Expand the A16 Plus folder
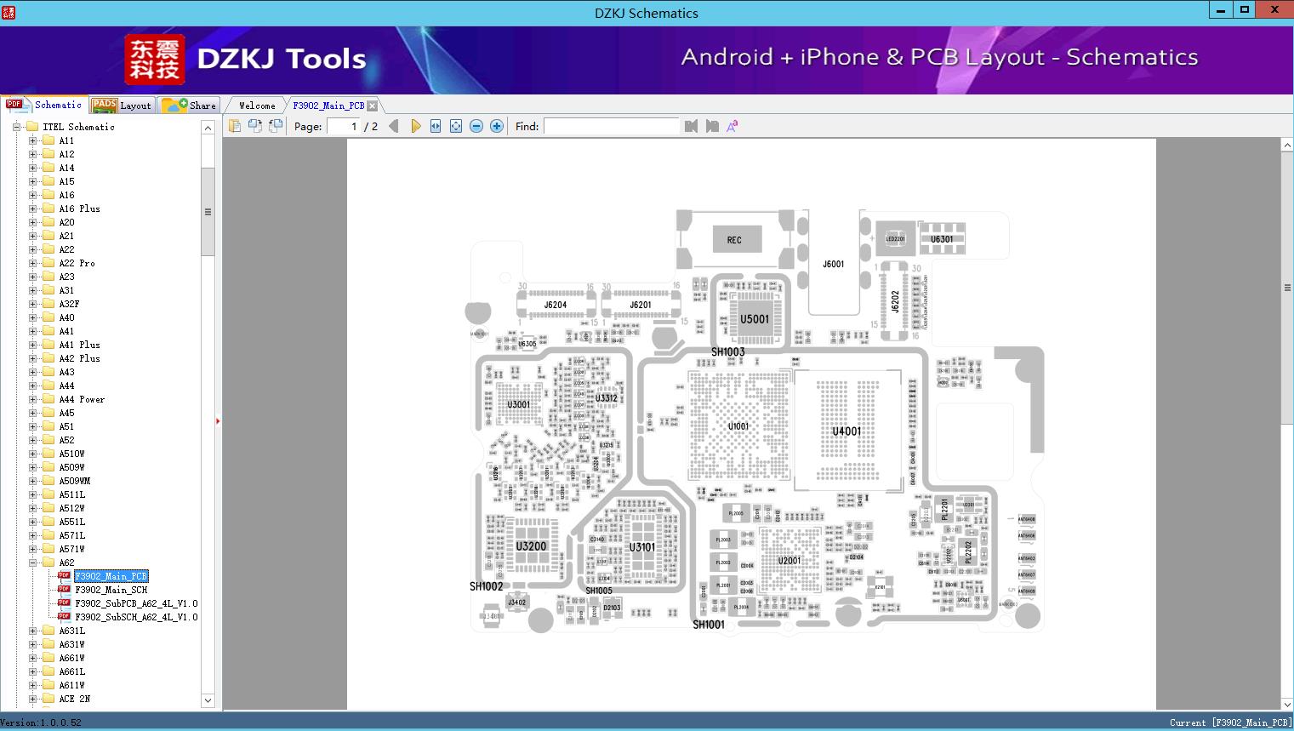The image size is (1294, 731). 33,208
